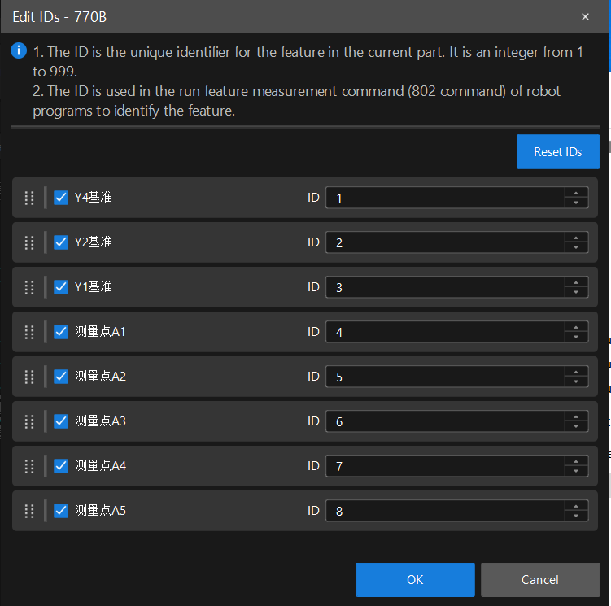Screen dimensions: 611x606
Task: Click the ID field for Y1基准
Action: (445, 287)
